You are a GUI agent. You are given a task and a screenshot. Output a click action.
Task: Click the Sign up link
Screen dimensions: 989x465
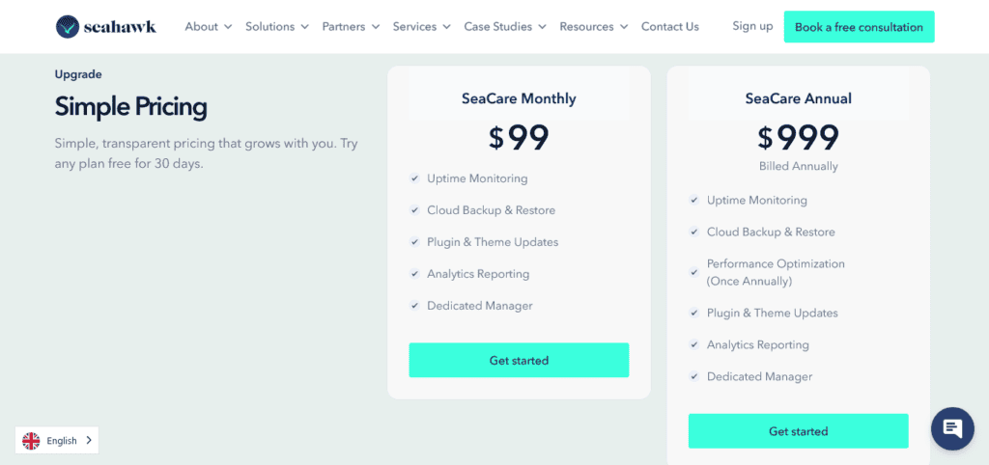pyautogui.click(x=752, y=26)
